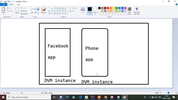Open Task View on the taskbar

tap(54, 97)
